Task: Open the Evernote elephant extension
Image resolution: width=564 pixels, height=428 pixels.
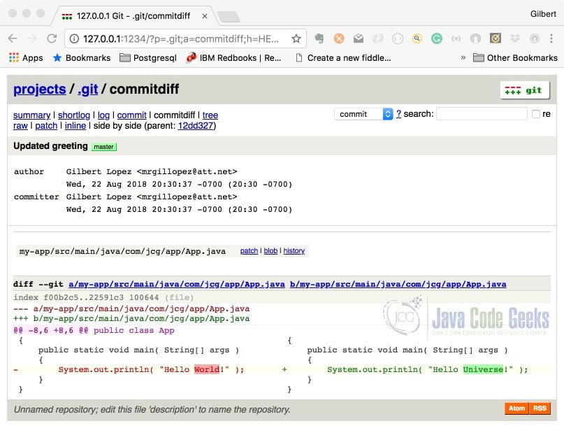Action: point(319,38)
